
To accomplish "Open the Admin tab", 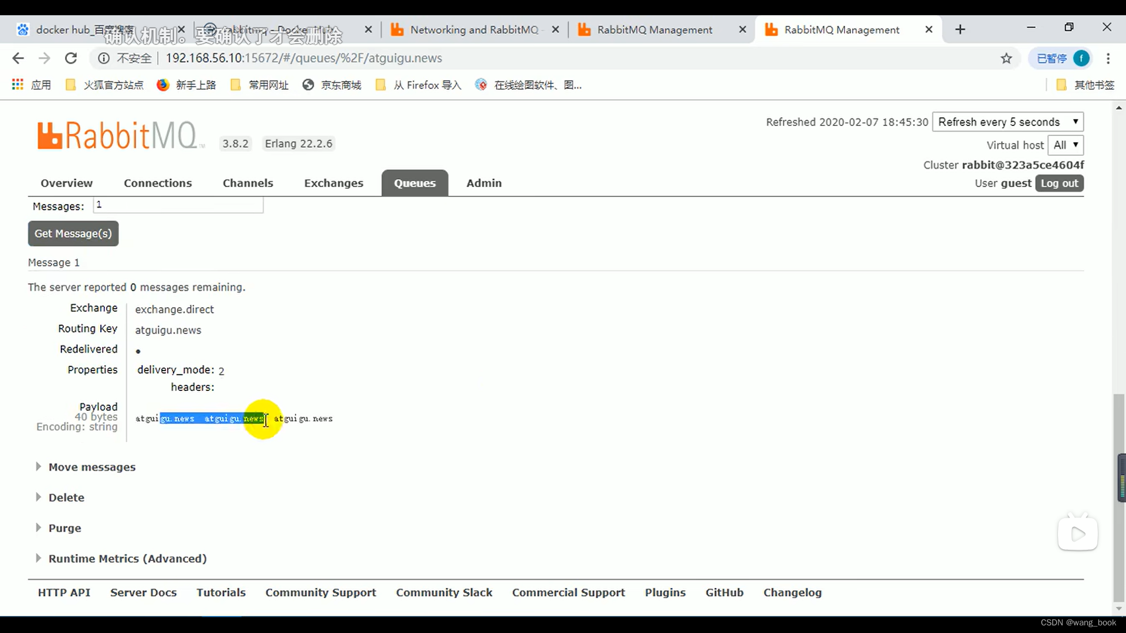I will [484, 183].
